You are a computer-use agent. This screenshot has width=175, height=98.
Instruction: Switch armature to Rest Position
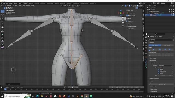167,45
